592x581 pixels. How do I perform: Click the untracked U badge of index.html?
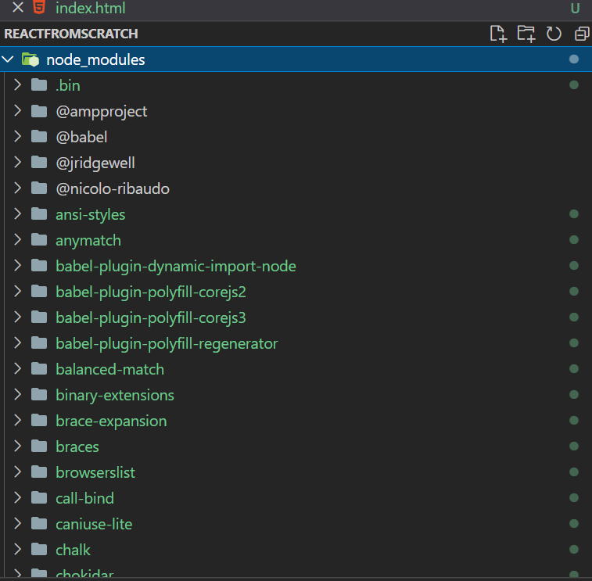[x=575, y=9]
